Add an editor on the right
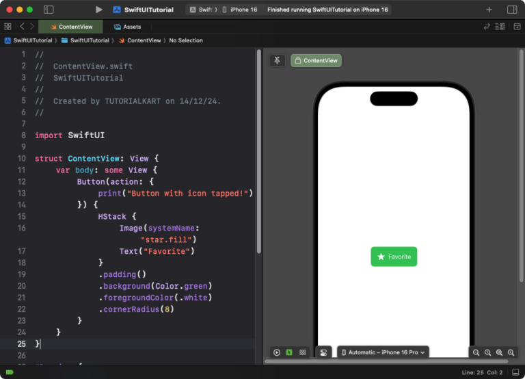 click(517, 27)
